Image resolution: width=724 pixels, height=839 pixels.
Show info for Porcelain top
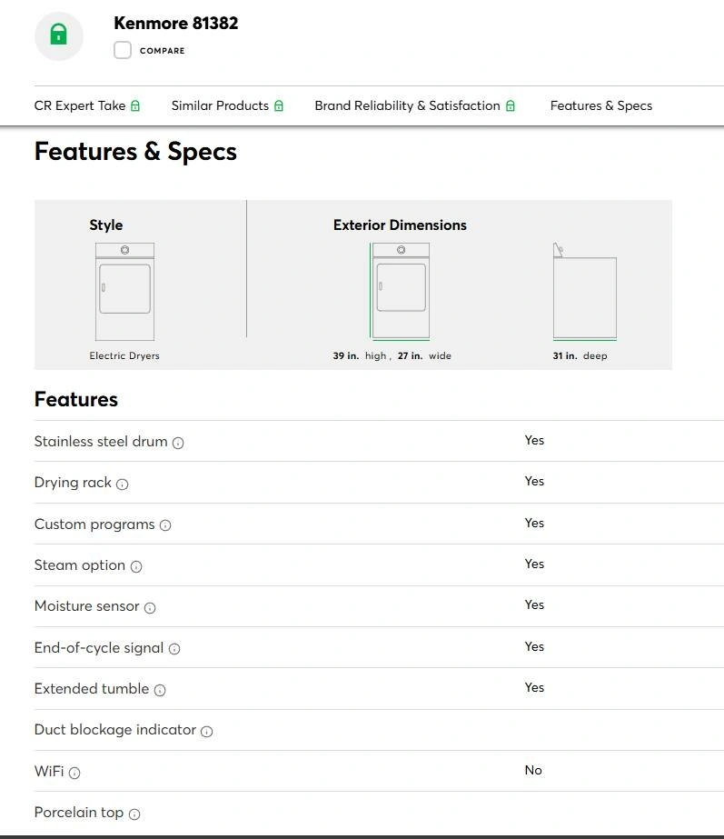click(x=134, y=814)
